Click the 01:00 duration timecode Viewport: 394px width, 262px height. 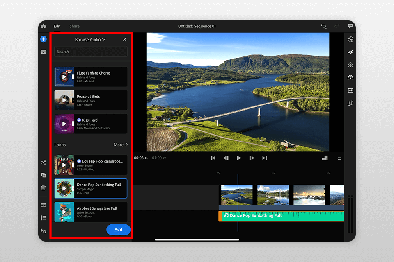click(159, 158)
